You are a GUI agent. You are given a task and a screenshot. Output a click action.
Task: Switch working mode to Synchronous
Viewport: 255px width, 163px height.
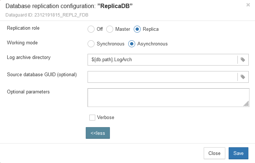[x=91, y=44]
